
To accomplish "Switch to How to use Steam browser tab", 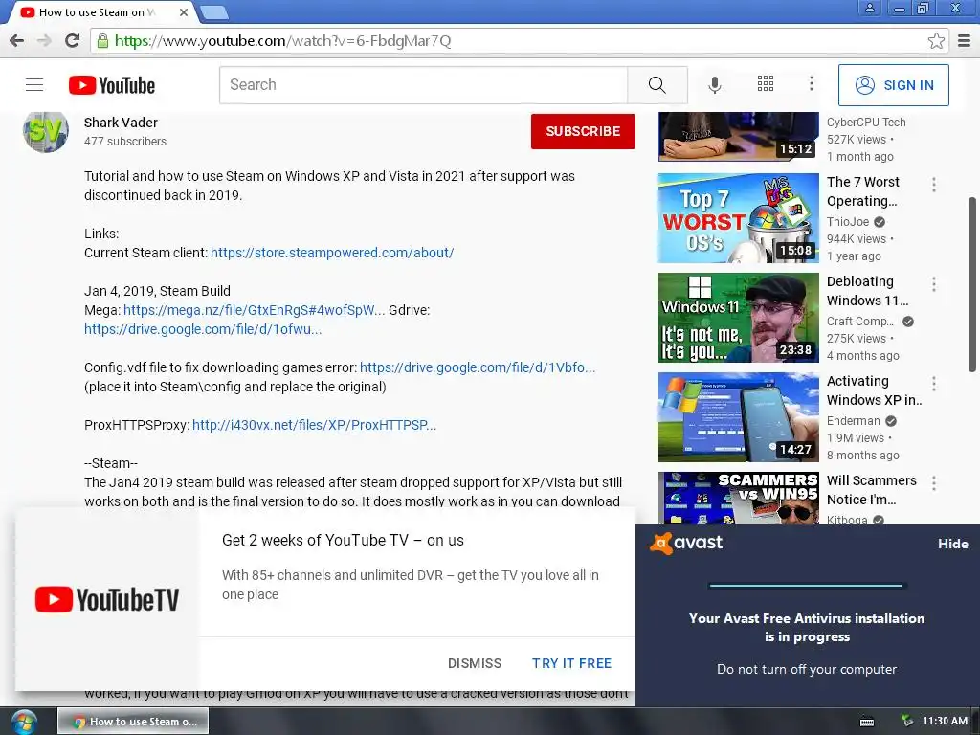I will [103, 11].
